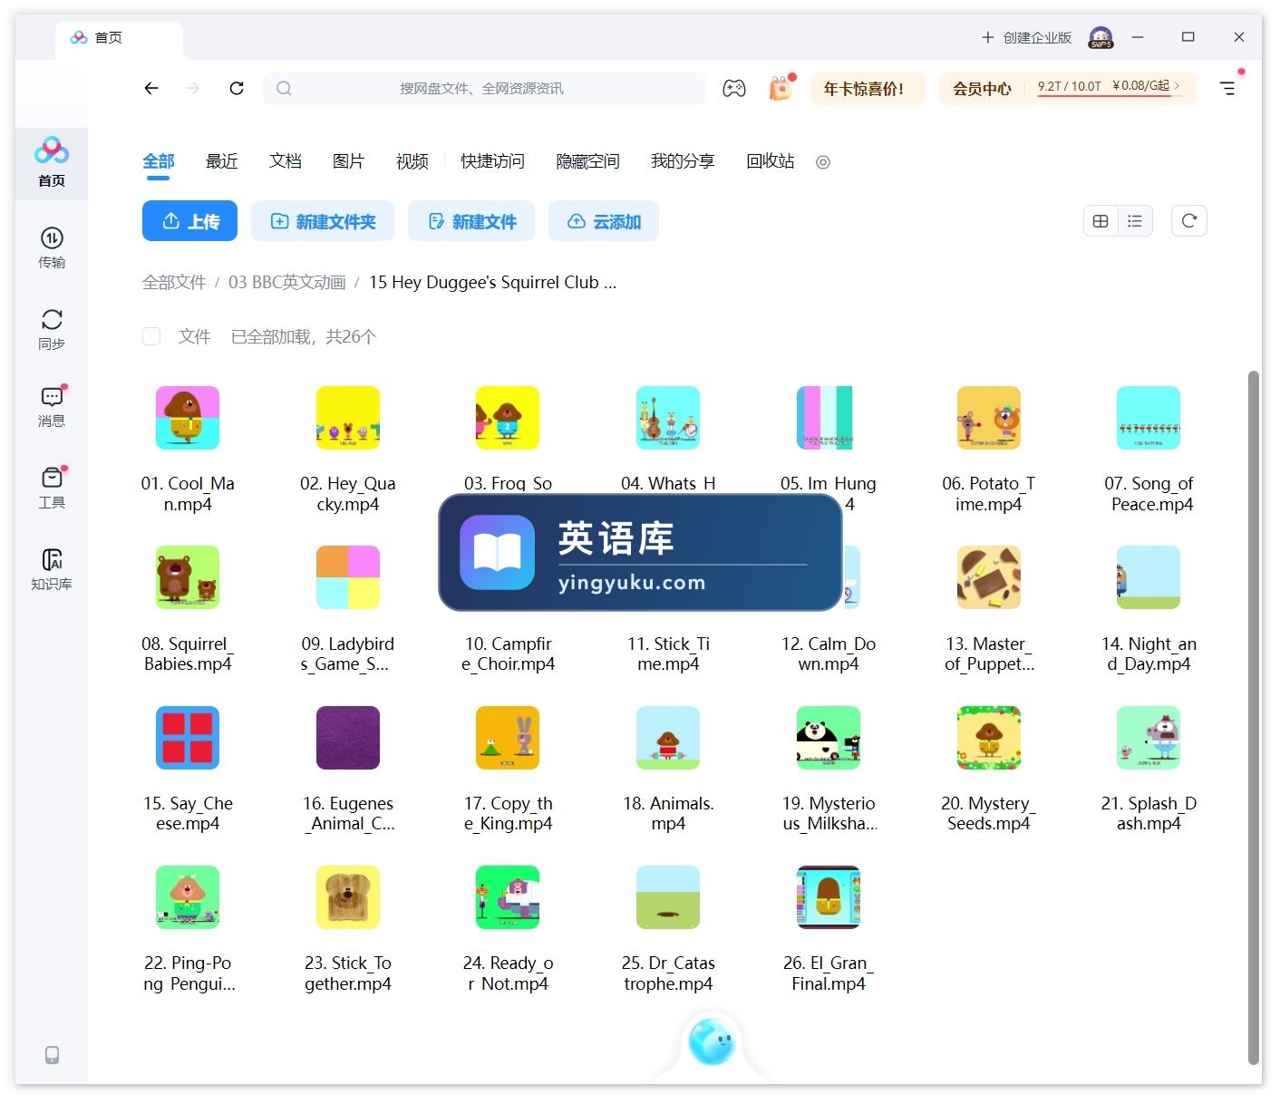Select 20. Mystery_Seeds.mp4 thumbnail
Screen dimensions: 1280x1104
[x=989, y=738]
